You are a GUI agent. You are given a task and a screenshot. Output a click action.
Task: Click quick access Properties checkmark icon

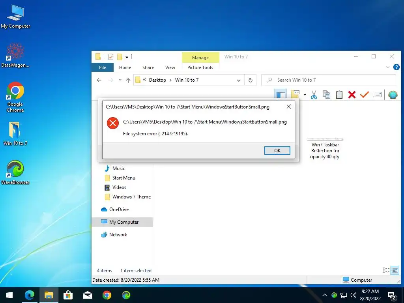point(111,57)
